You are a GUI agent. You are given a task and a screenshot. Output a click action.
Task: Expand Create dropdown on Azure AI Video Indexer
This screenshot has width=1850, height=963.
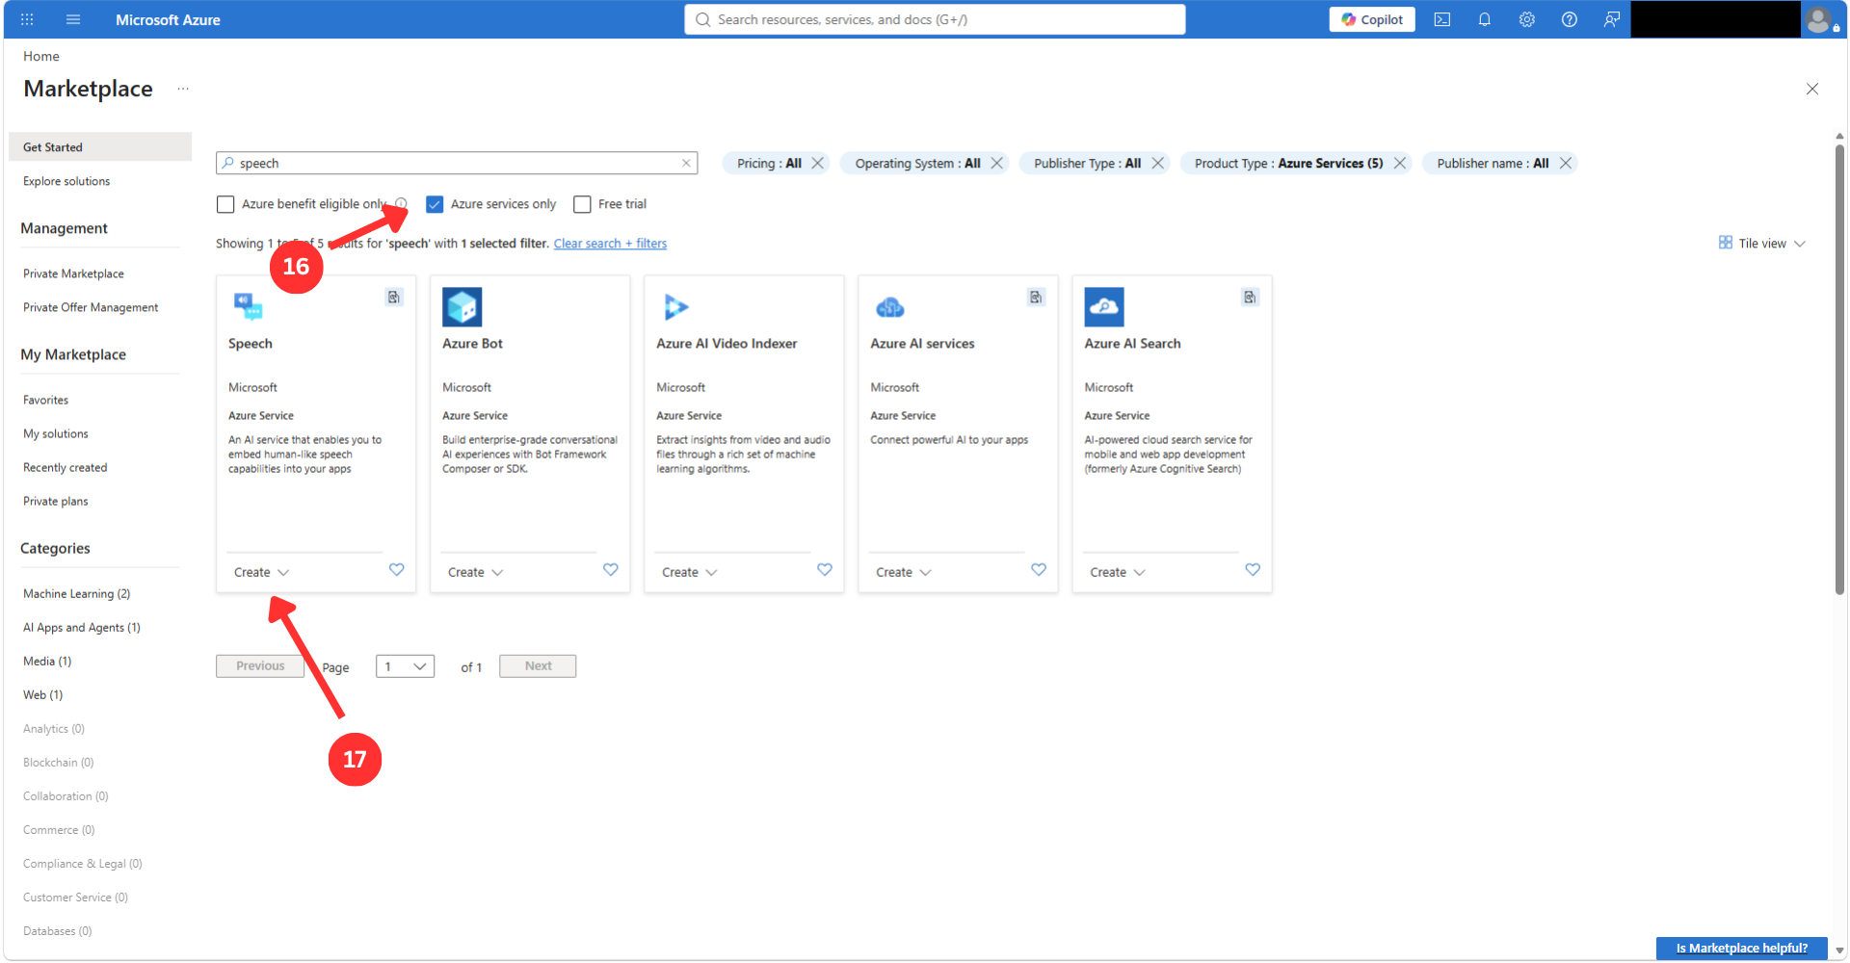click(x=690, y=572)
